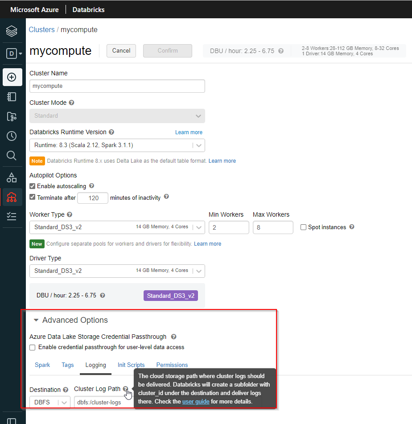
Task: Open the Driver Type dropdown
Action: [x=117, y=271]
